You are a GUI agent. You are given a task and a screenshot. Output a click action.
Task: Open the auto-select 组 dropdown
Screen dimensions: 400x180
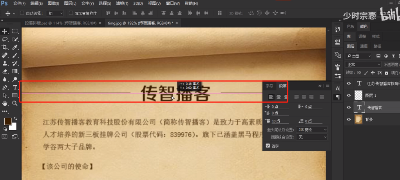point(55,13)
